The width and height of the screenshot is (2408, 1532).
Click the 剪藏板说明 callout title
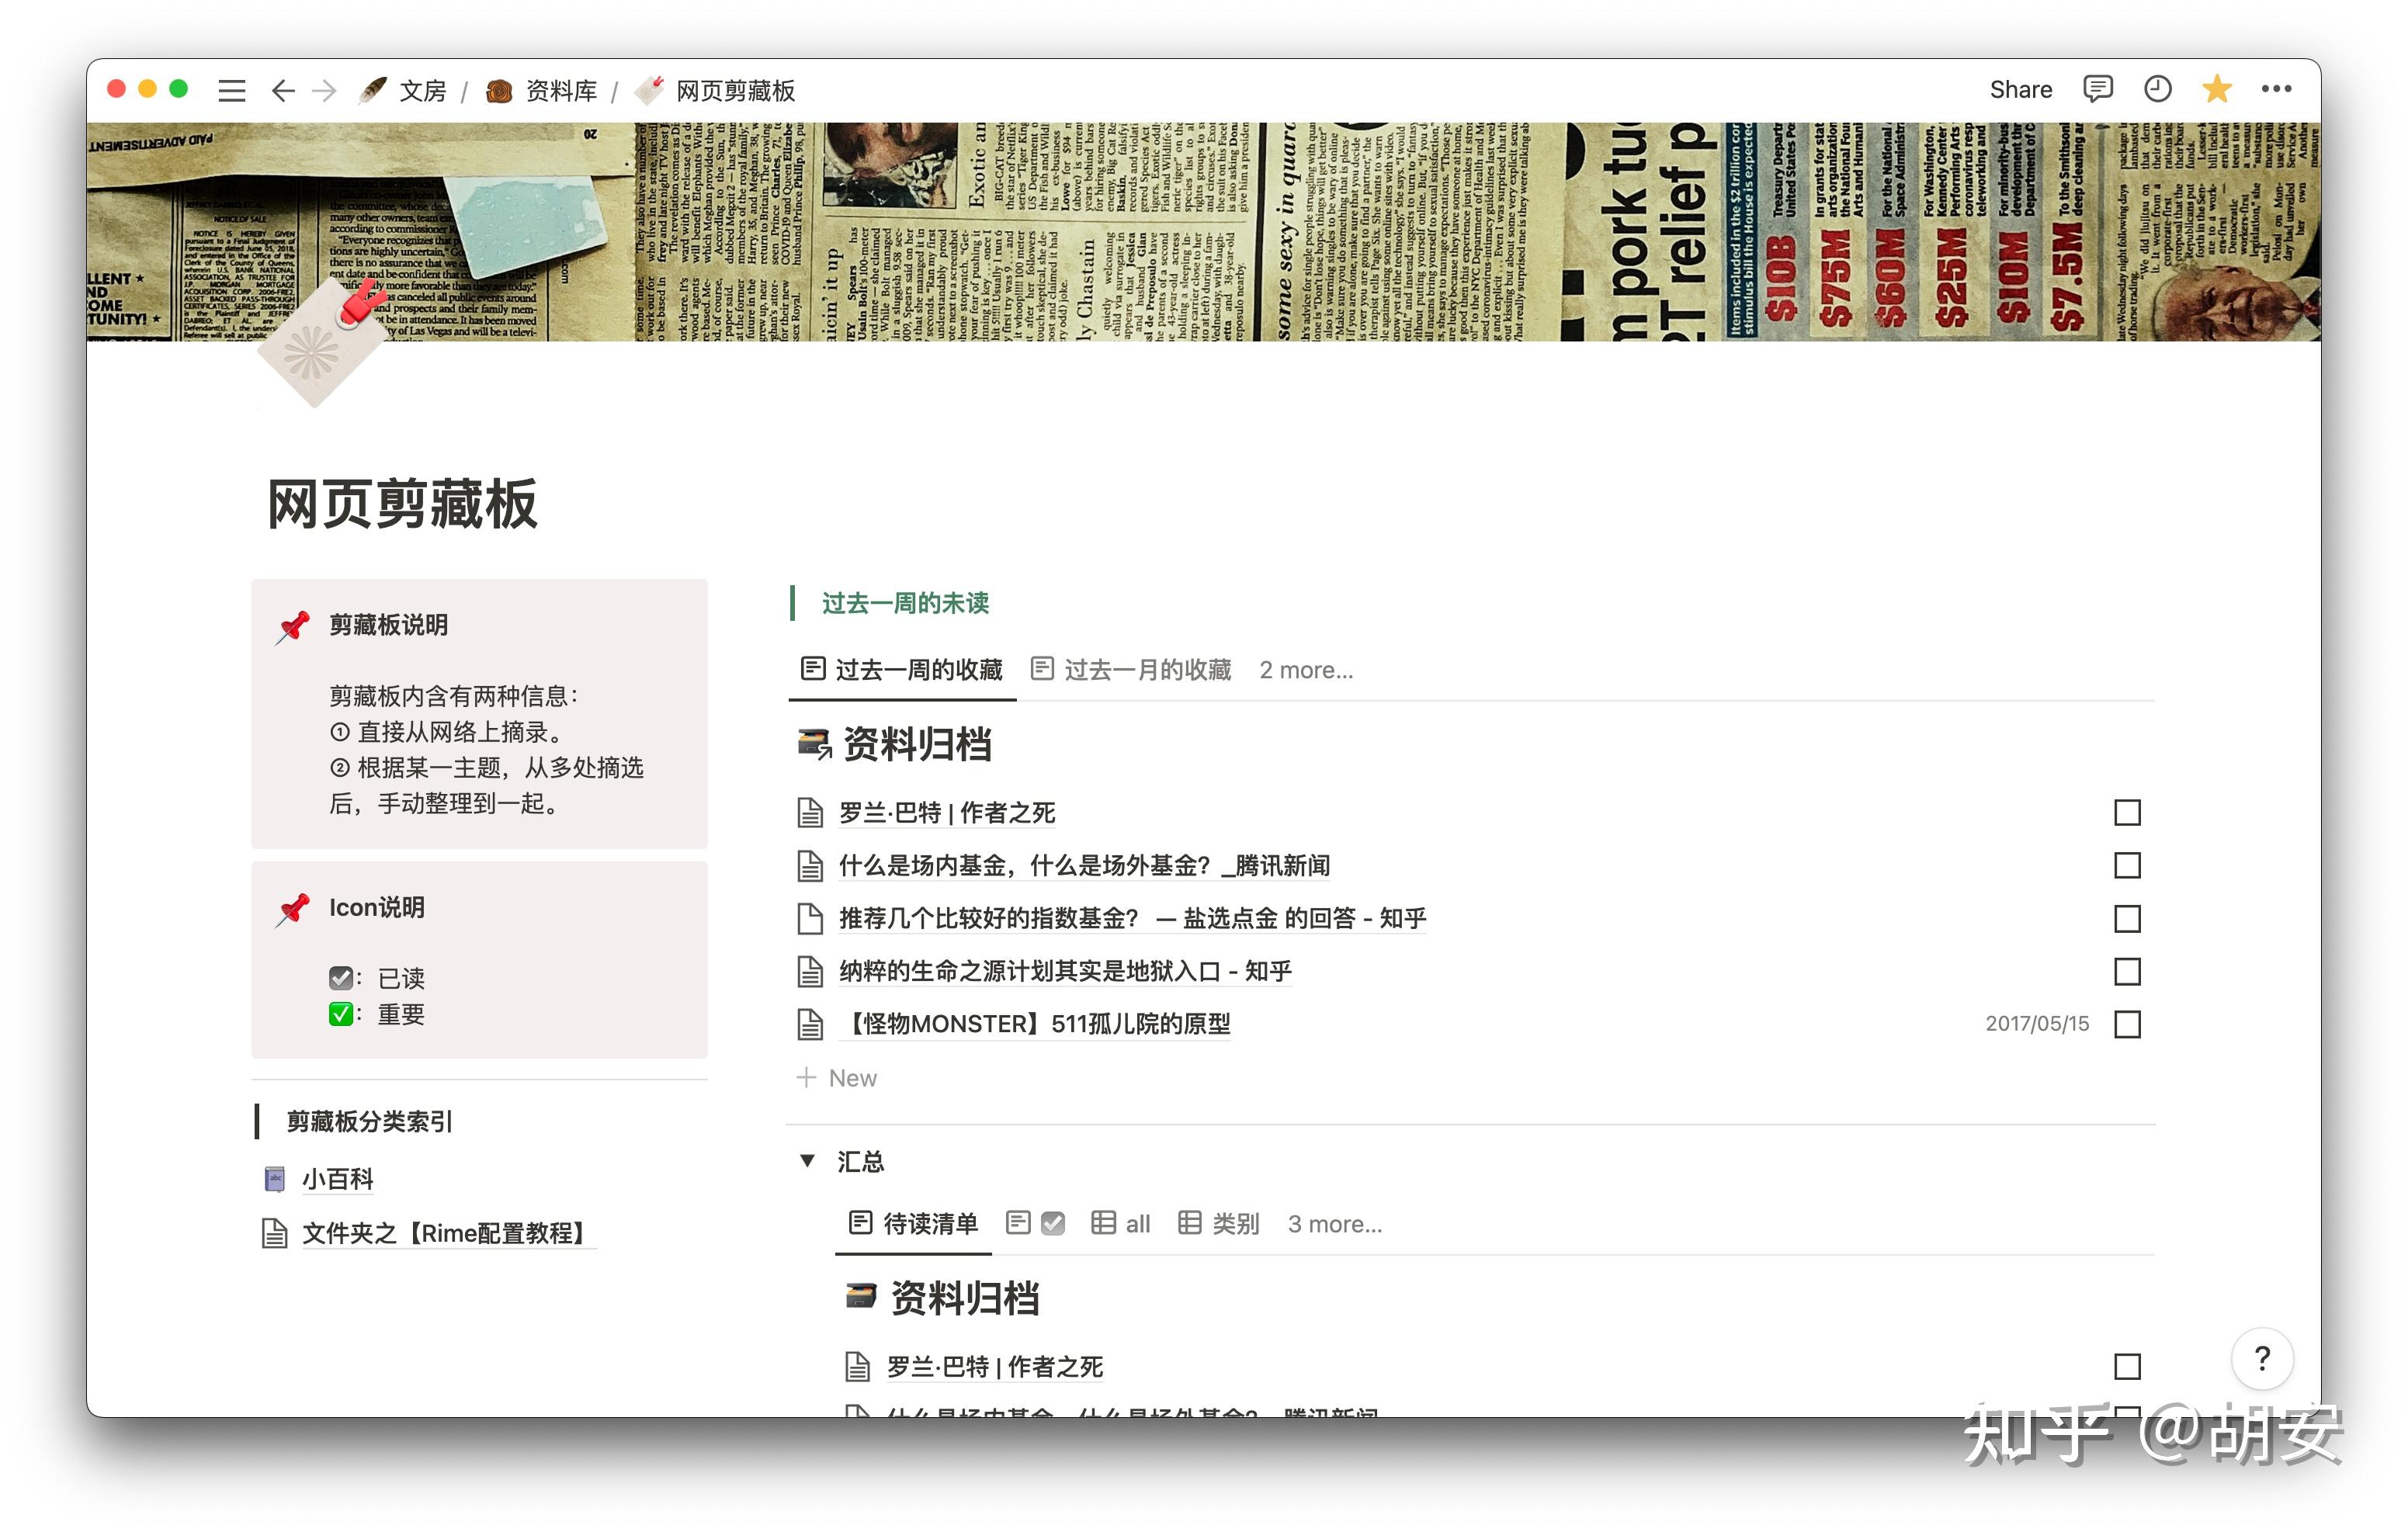point(389,626)
